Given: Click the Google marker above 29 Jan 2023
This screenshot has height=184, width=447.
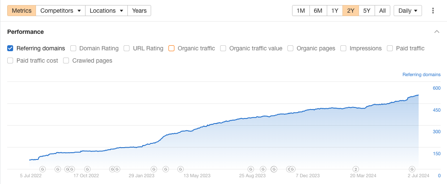Looking at the screenshot, I should pyautogui.click(x=154, y=169).
